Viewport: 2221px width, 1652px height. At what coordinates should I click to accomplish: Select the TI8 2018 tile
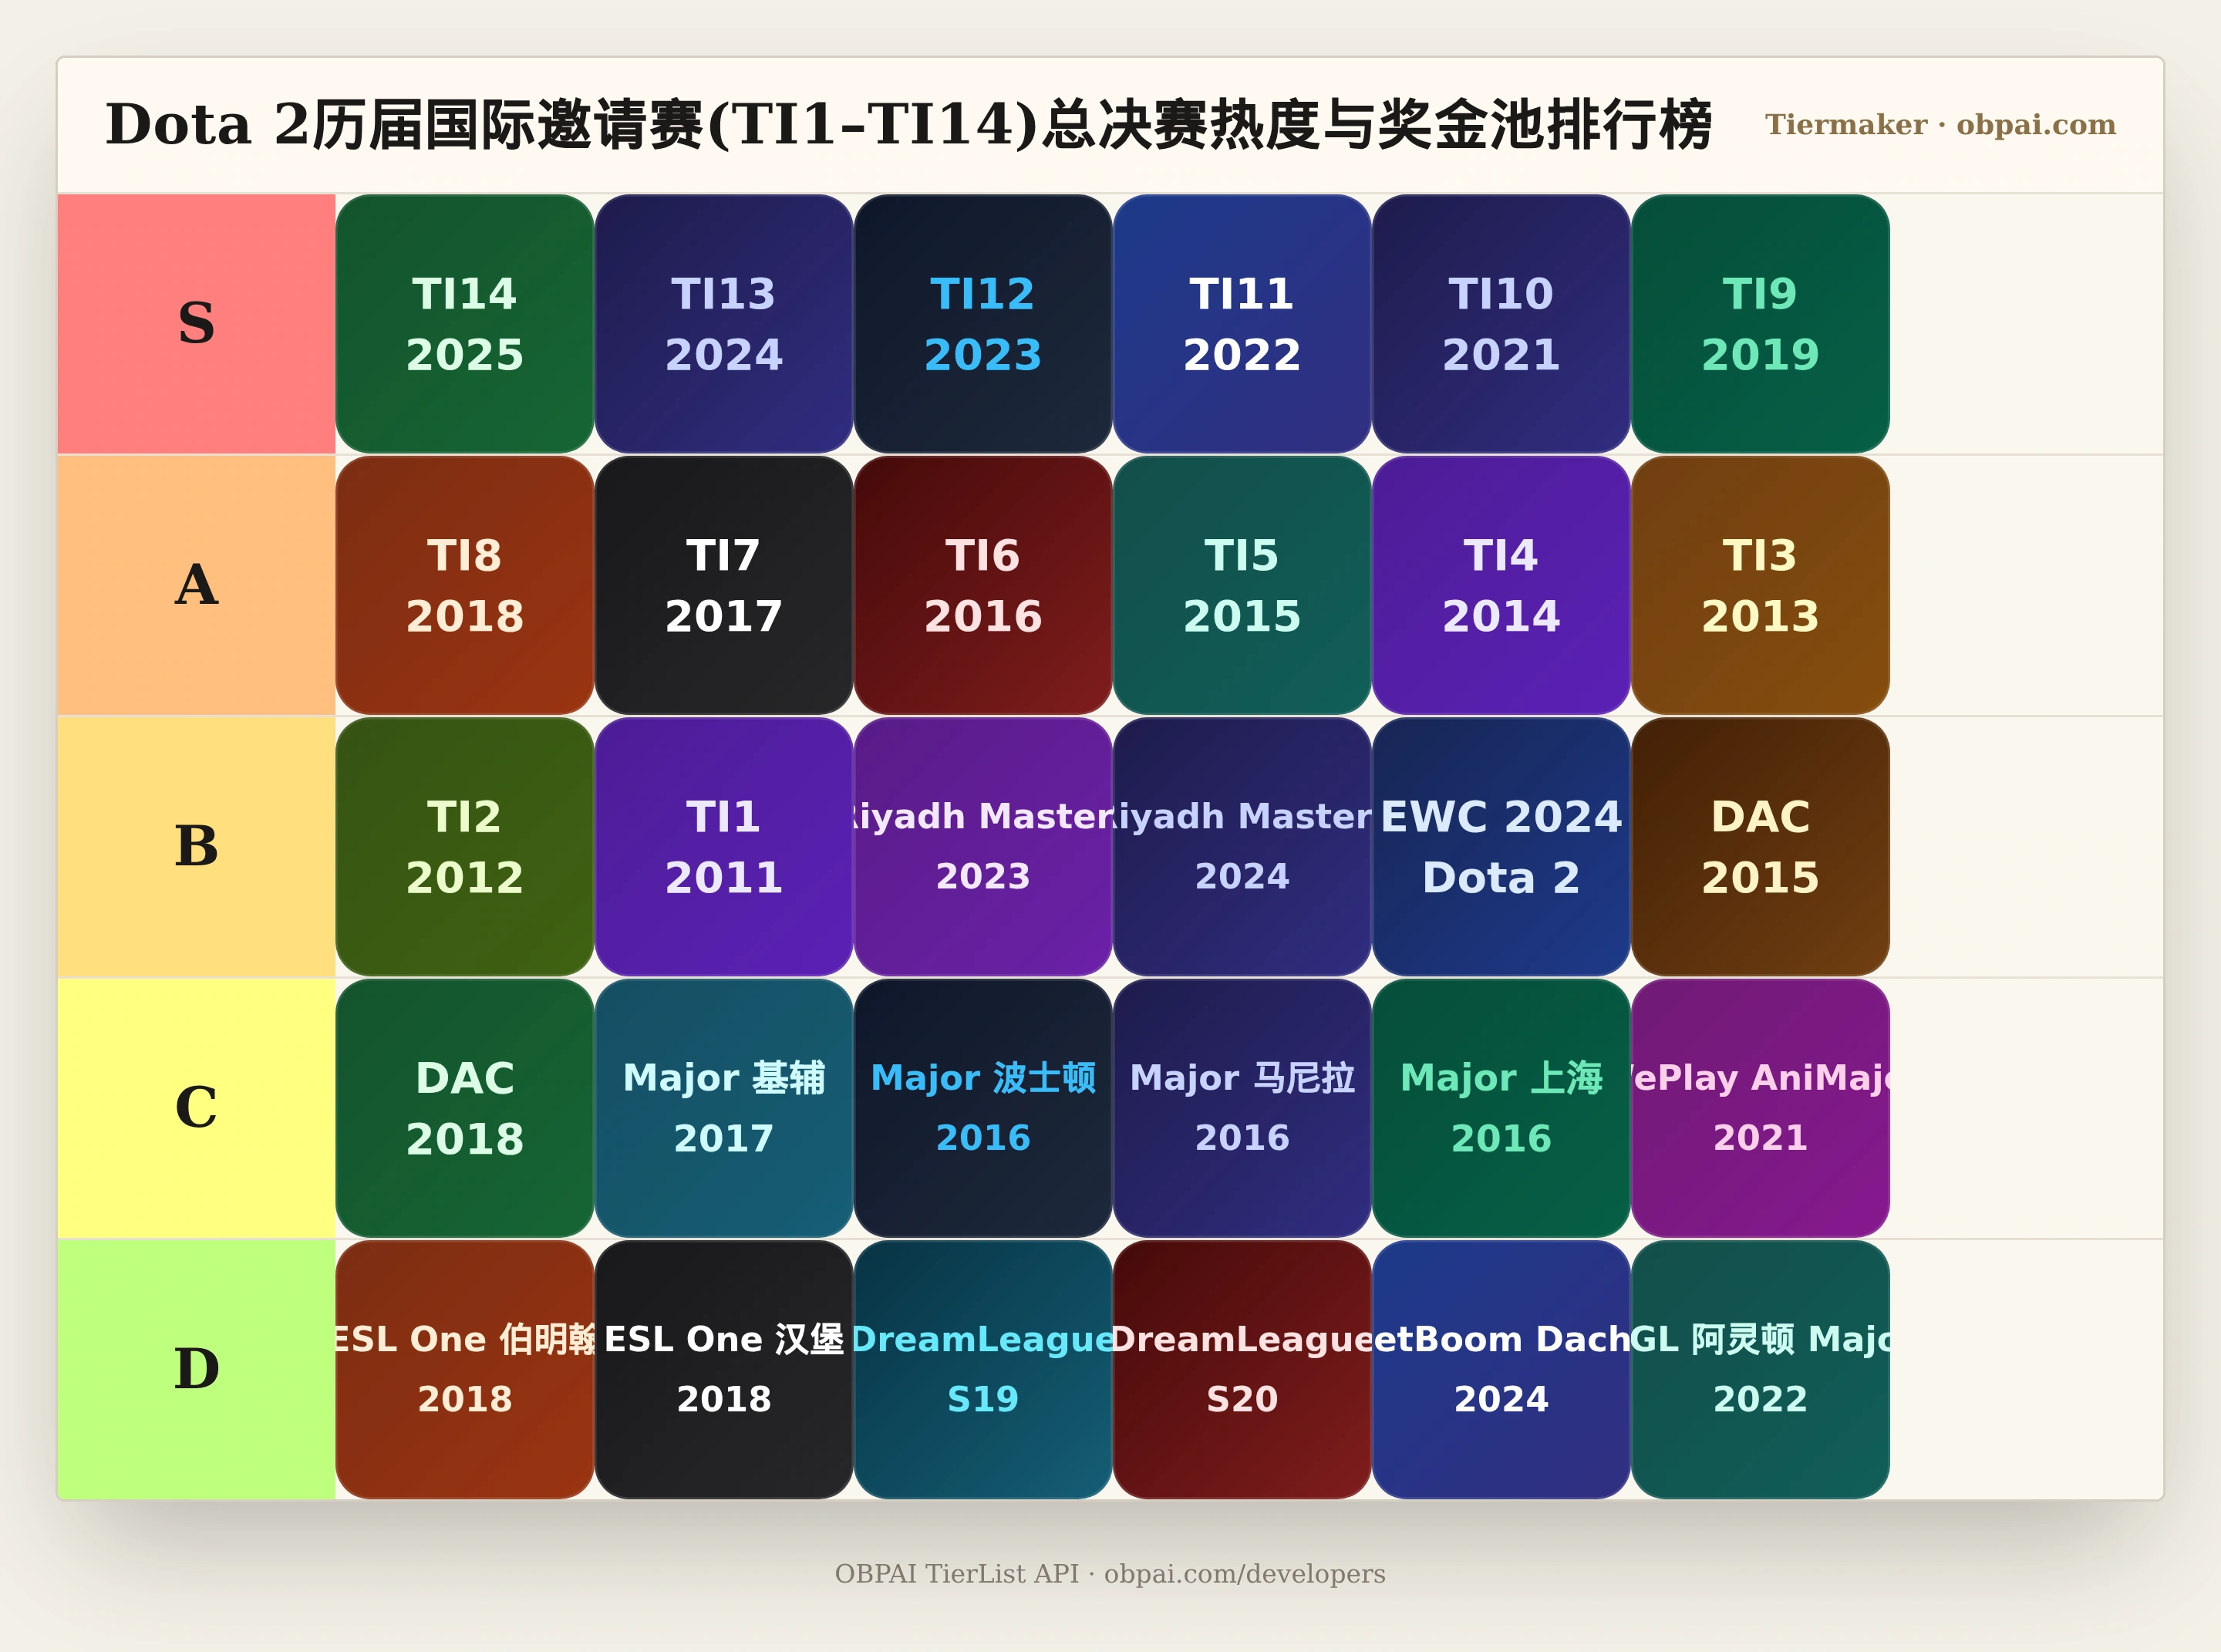(x=465, y=585)
